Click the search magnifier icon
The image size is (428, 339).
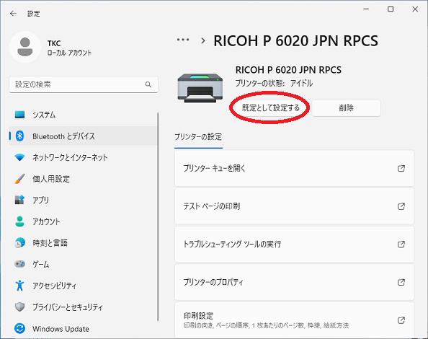pyautogui.click(x=148, y=84)
